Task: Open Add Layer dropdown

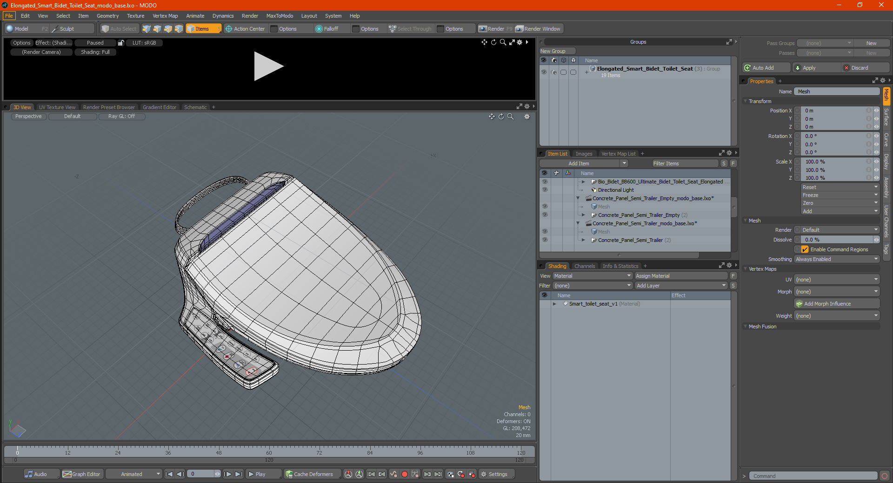Action: (681, 286)
